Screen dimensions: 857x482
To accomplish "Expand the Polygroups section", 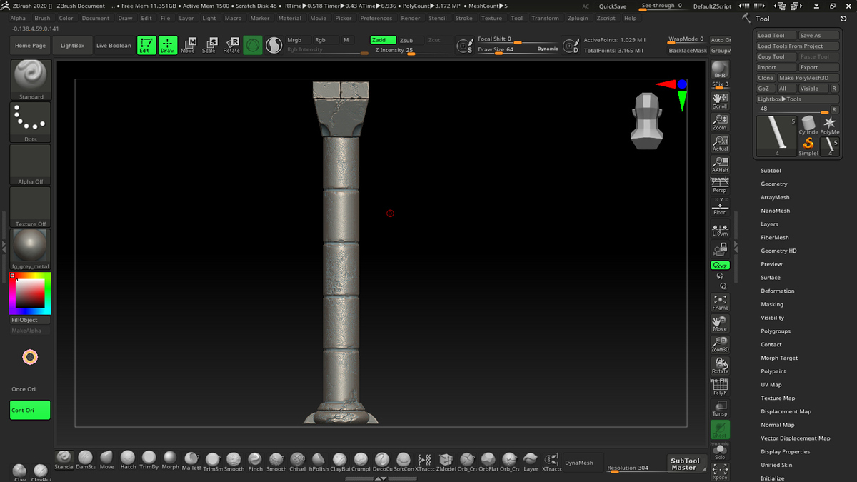I will [776, 331].
